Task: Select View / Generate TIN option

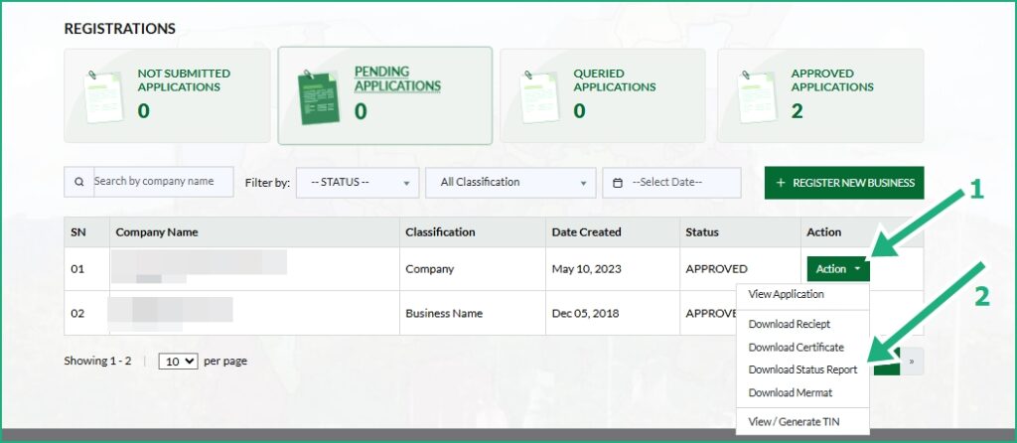Action: tap(794, 421)
